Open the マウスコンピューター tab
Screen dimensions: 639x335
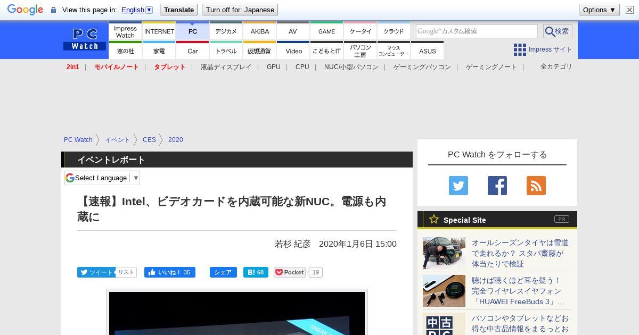[x=394, y=51]
